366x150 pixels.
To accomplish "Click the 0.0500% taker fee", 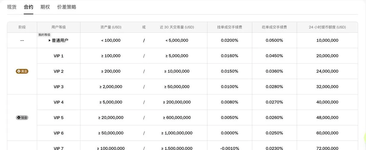I will [x=274, y=40].
